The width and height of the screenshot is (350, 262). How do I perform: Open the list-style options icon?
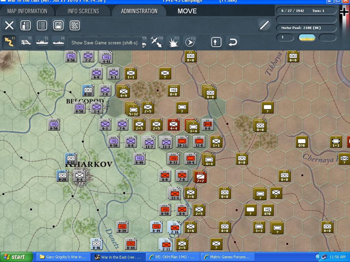(x=42, y=25)
